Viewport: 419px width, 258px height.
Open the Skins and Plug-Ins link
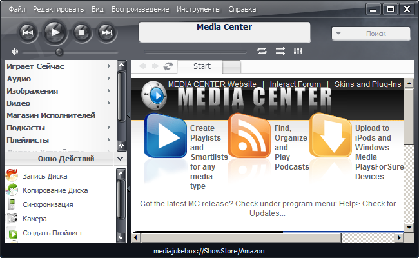(x=367, y=84)
